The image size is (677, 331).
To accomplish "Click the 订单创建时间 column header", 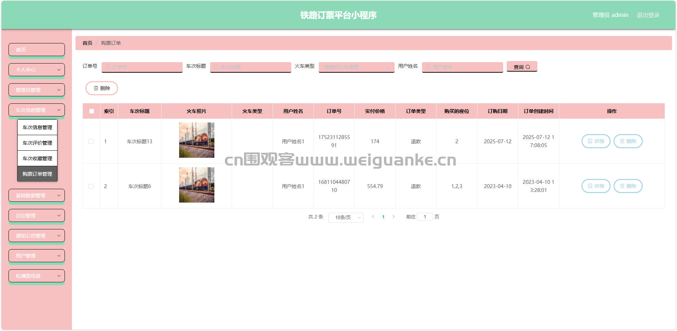I will [538, 111].
